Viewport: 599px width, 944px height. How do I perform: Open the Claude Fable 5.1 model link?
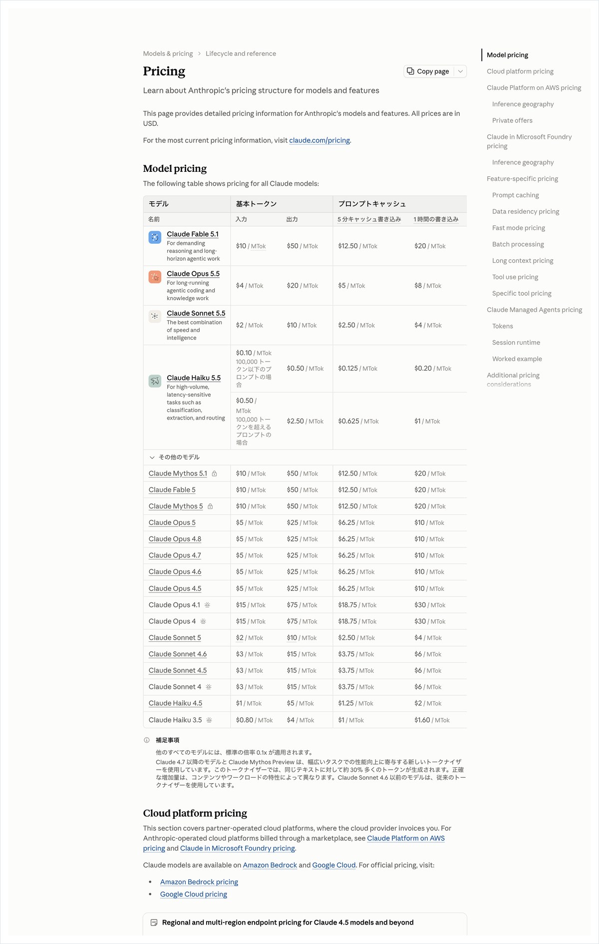pyautogui.click(x=193, y=234)
